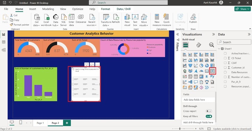This screenshot has width=252, height=131.
Task: Adjust the zoom slider handle
Action: [180, 129]
